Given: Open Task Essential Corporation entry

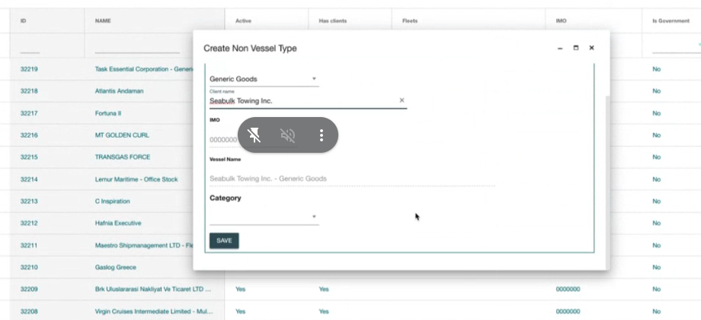Looking at the screenshot, I should [x=143, y=69].
